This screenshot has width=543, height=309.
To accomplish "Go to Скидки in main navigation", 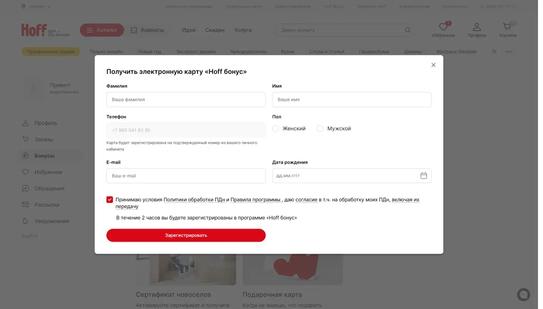I will [215, 30].
